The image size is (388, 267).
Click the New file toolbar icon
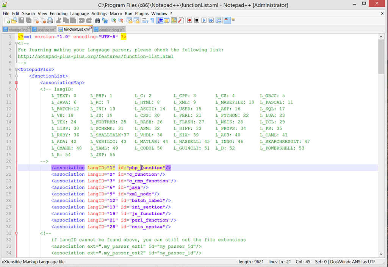7,20
